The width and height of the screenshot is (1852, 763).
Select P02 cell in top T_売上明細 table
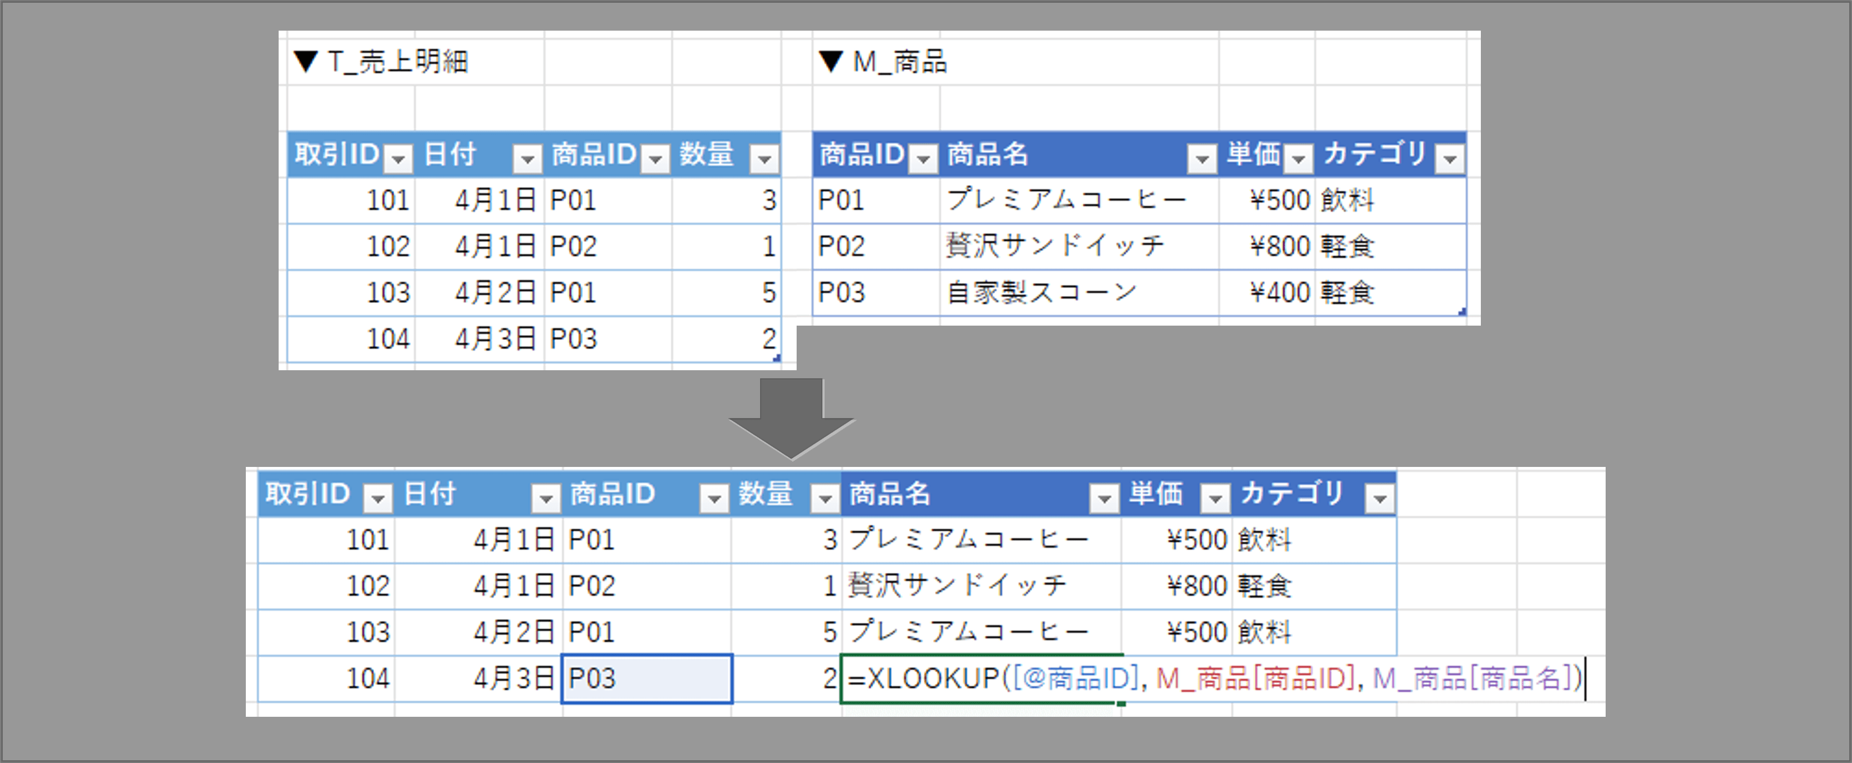608,247
